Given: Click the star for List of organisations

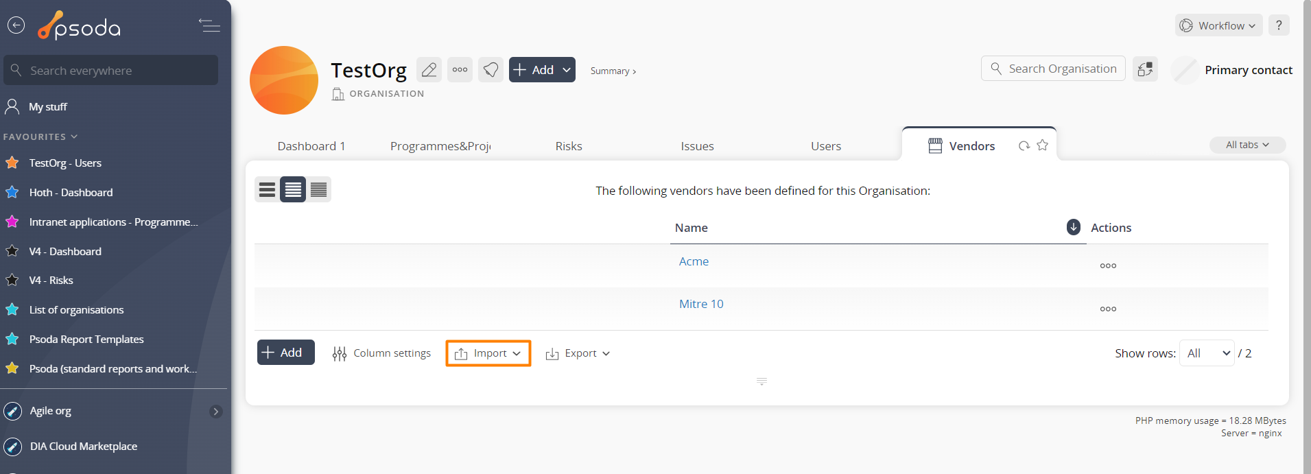Looking at the screenshot, I should (12, 309).
